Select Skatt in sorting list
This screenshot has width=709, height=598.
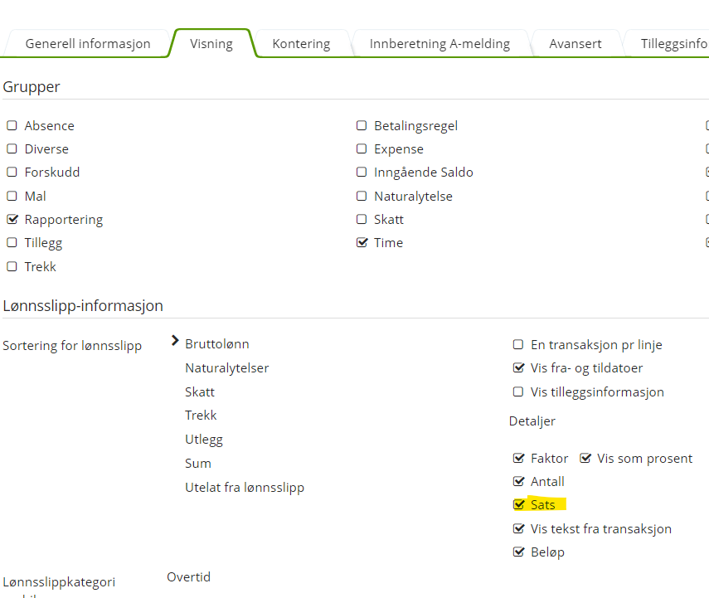coord(200,391)
